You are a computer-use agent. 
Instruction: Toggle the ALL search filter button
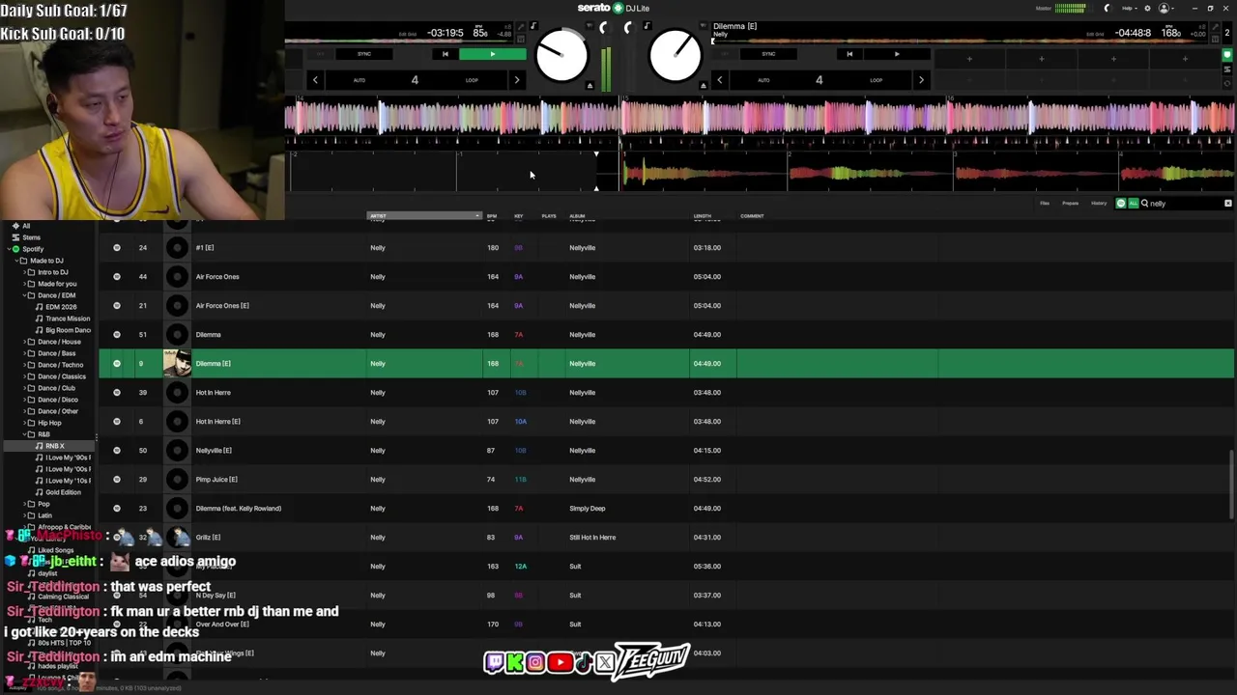(1133, 204)
